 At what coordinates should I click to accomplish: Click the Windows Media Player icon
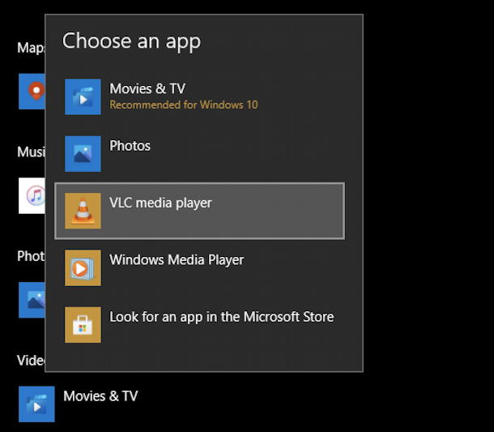coord(83,267)
